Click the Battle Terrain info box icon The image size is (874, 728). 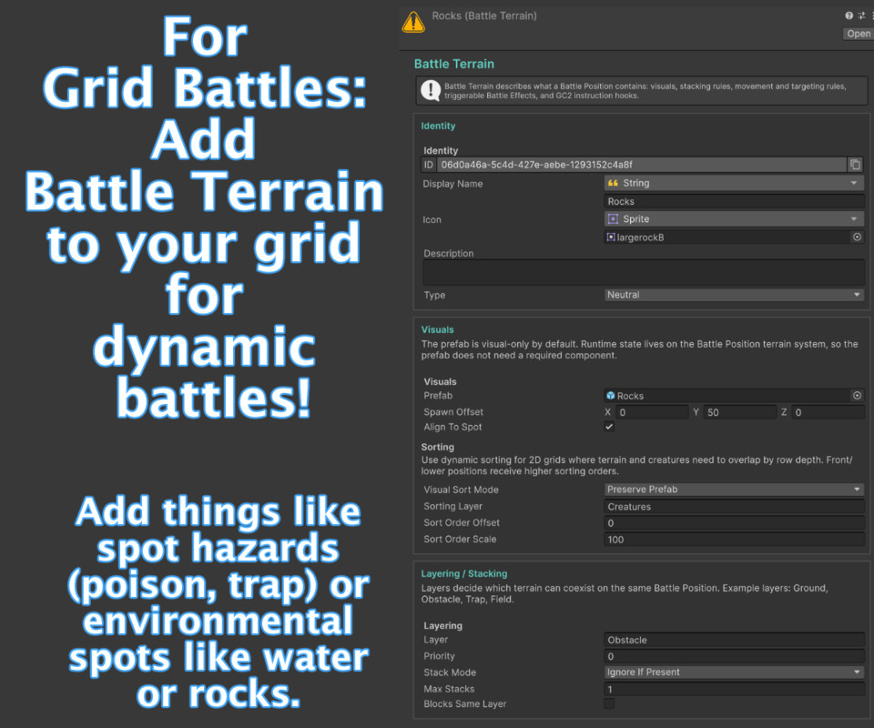click(431, 90)
